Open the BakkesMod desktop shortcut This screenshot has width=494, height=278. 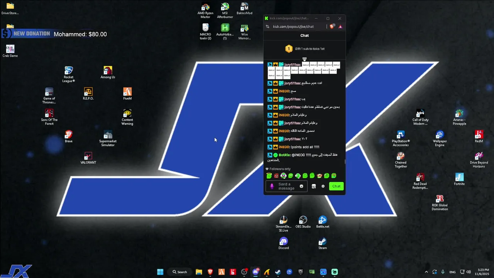point(244,8)
